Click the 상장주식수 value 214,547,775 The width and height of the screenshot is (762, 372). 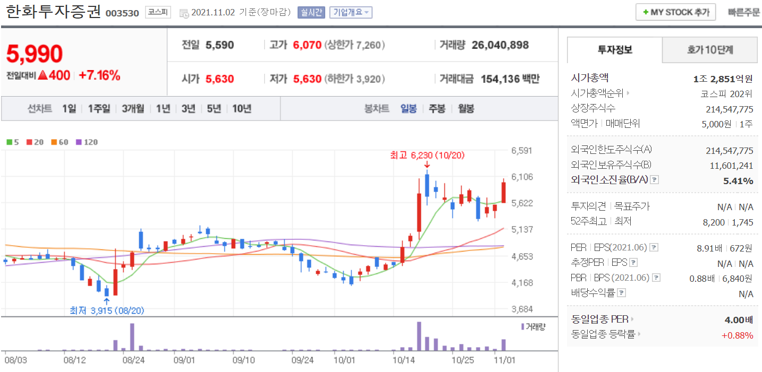tap(730, 109)
